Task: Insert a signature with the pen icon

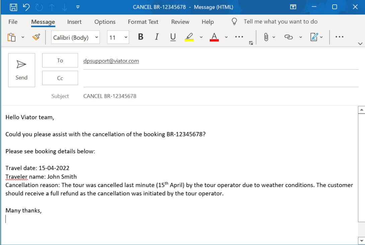Action: coord(314,37)
